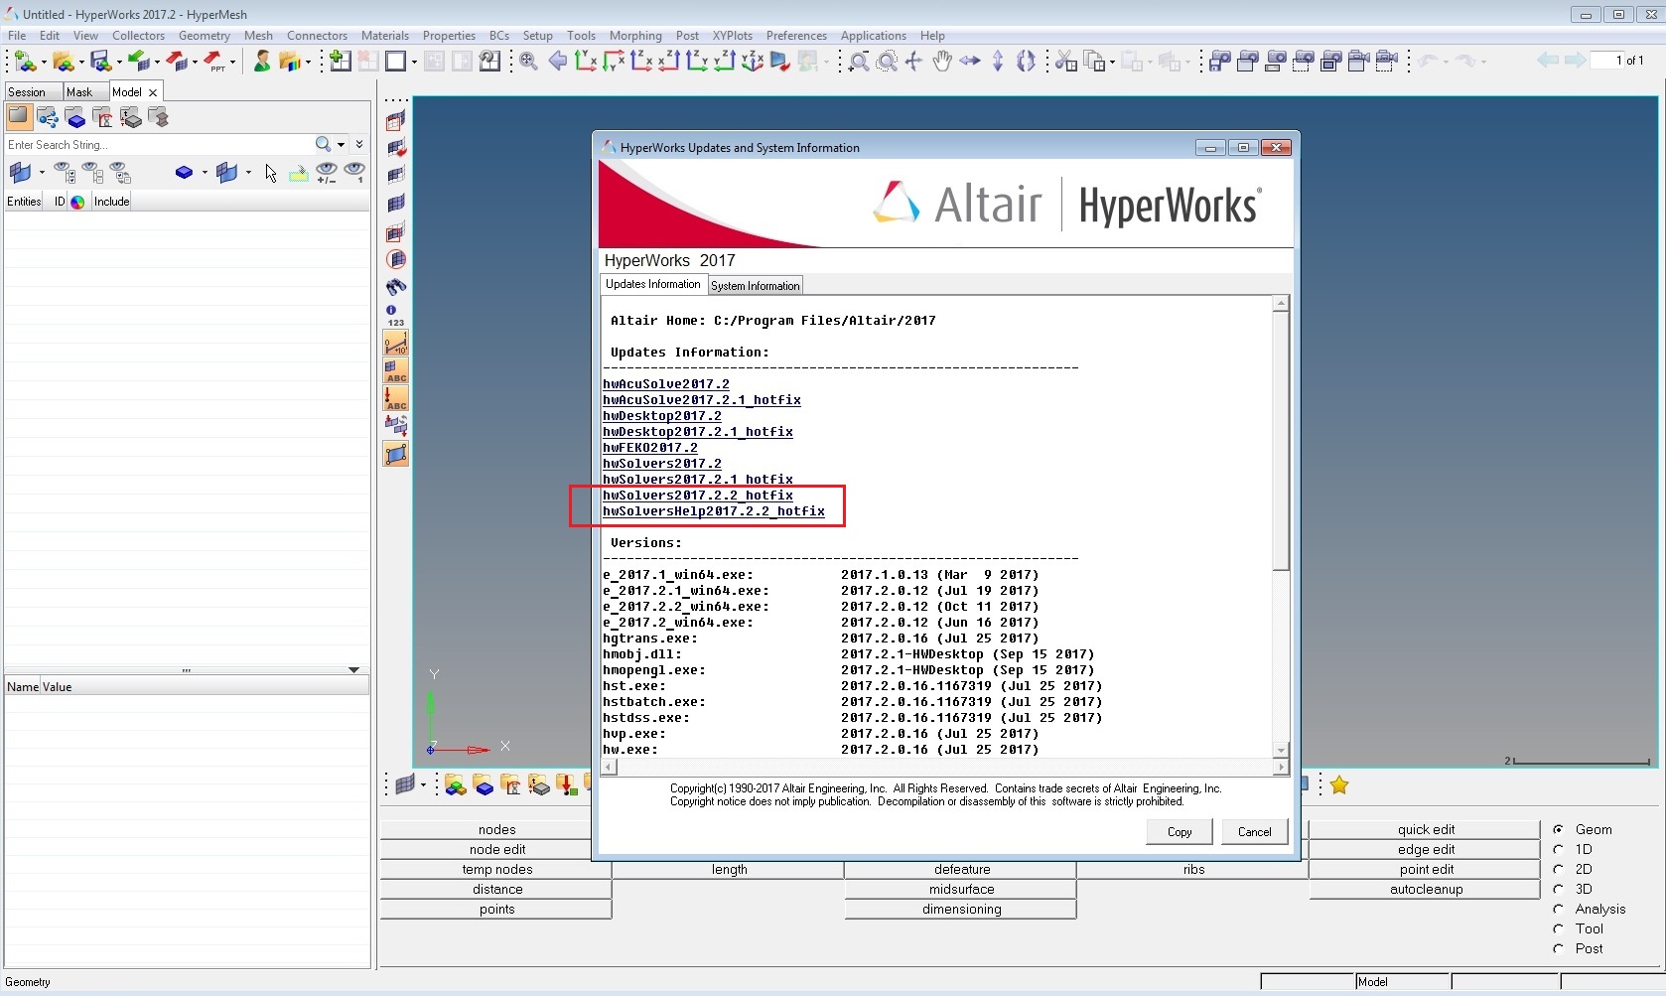Select the 1D radio button

(x=1559, y=849)
